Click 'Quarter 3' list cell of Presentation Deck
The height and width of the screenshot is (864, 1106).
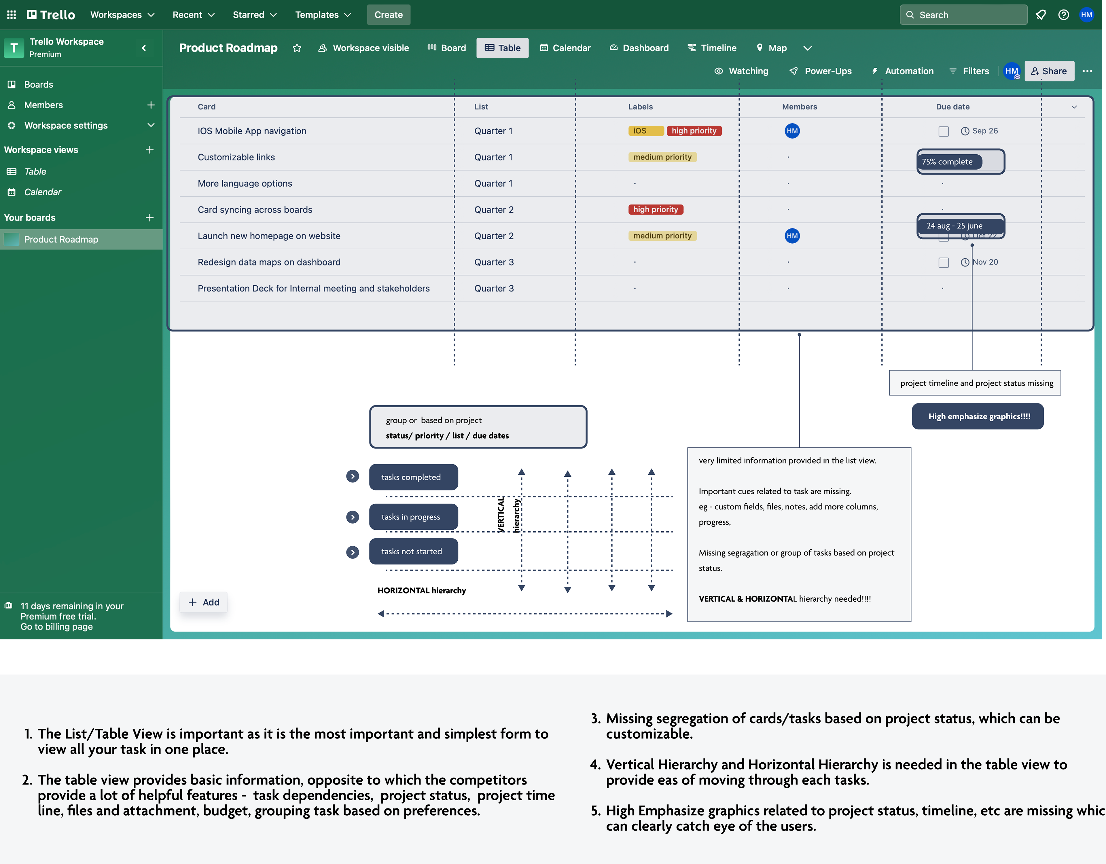(494, 288)
